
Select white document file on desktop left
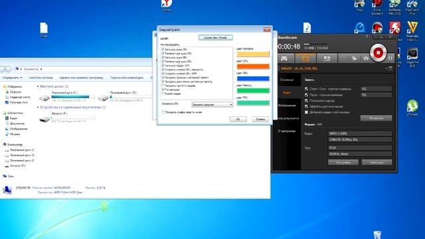(44, 30)
